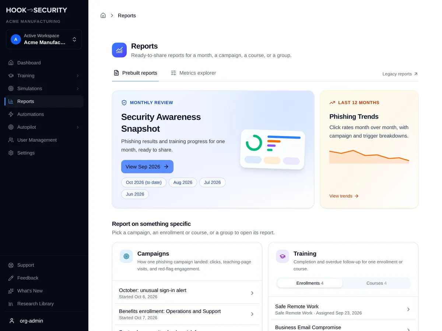Open the Legacy reports link

coord(400,74)
